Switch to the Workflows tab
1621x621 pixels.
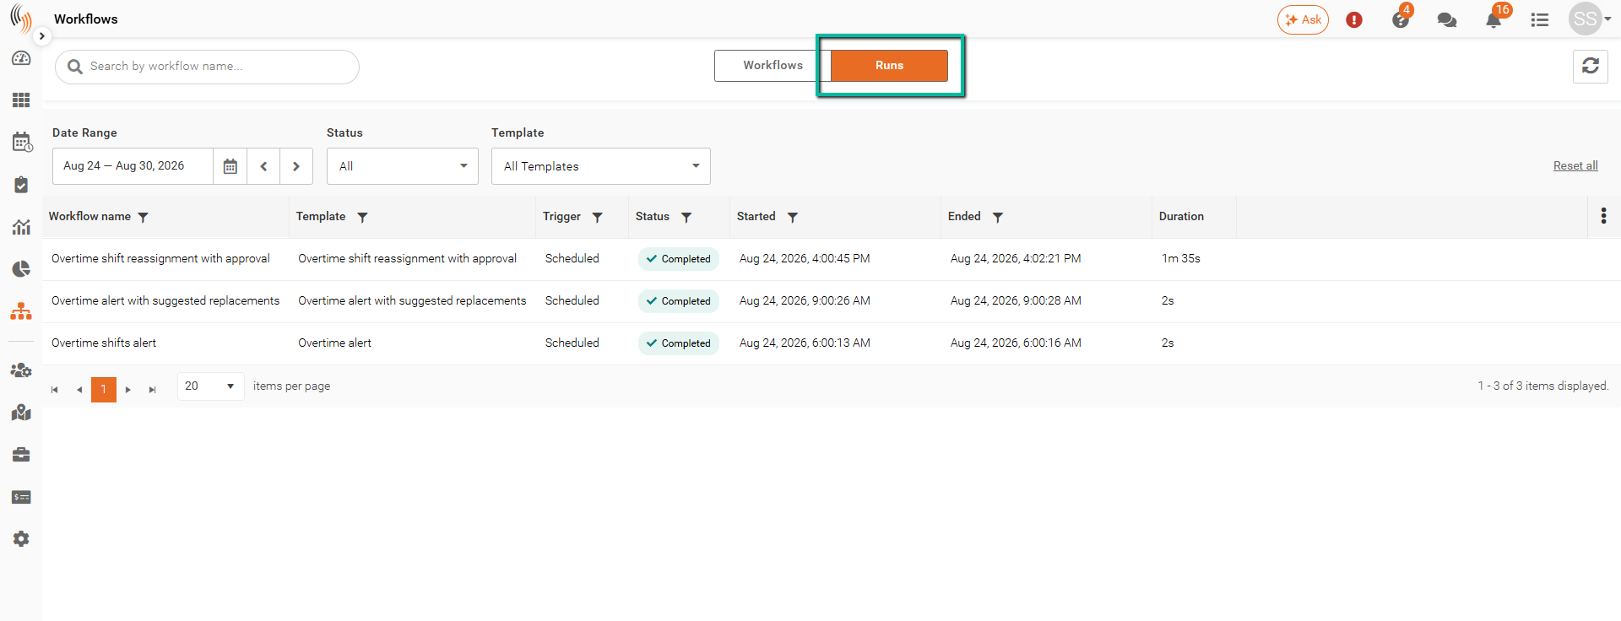point(773,65)
